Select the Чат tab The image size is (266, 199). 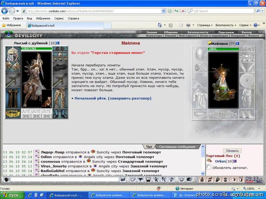pyautogui.click(x=149, y=147)
